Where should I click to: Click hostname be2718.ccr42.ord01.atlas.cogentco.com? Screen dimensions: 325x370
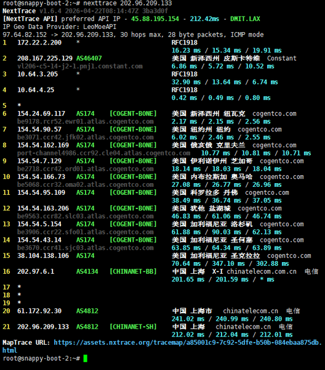click(x=86, y=169)
